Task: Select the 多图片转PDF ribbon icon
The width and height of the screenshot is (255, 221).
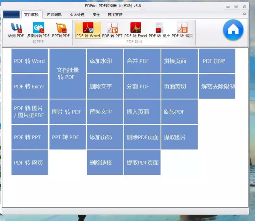Action: point(38,30)
